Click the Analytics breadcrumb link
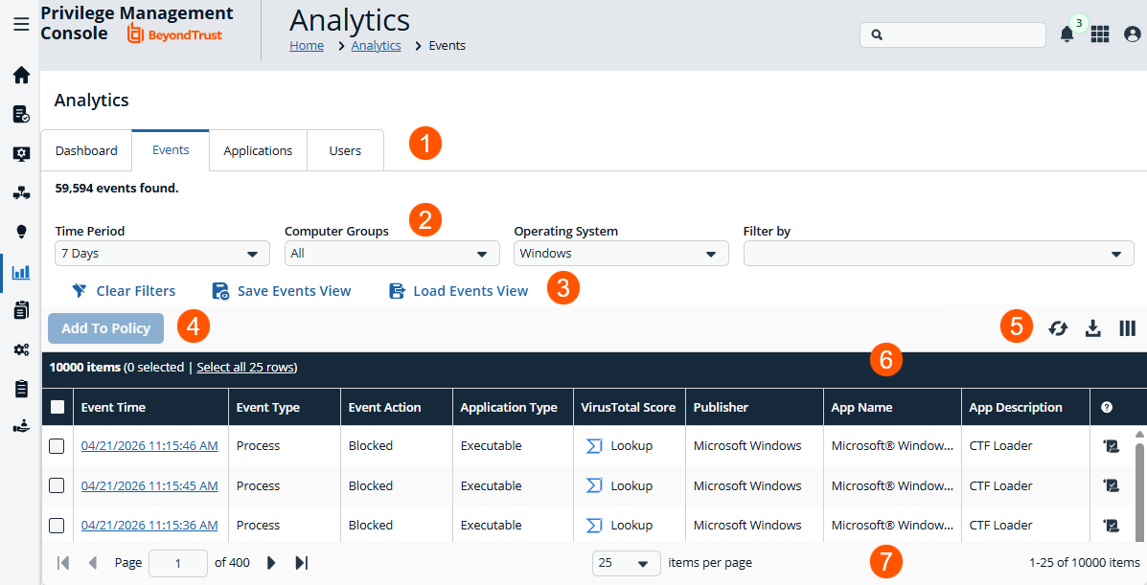 pyautogui.click(x=376, y=45)
